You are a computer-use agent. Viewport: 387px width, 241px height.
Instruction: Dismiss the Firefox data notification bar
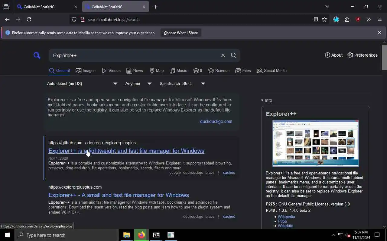click(x=379, y=33)
